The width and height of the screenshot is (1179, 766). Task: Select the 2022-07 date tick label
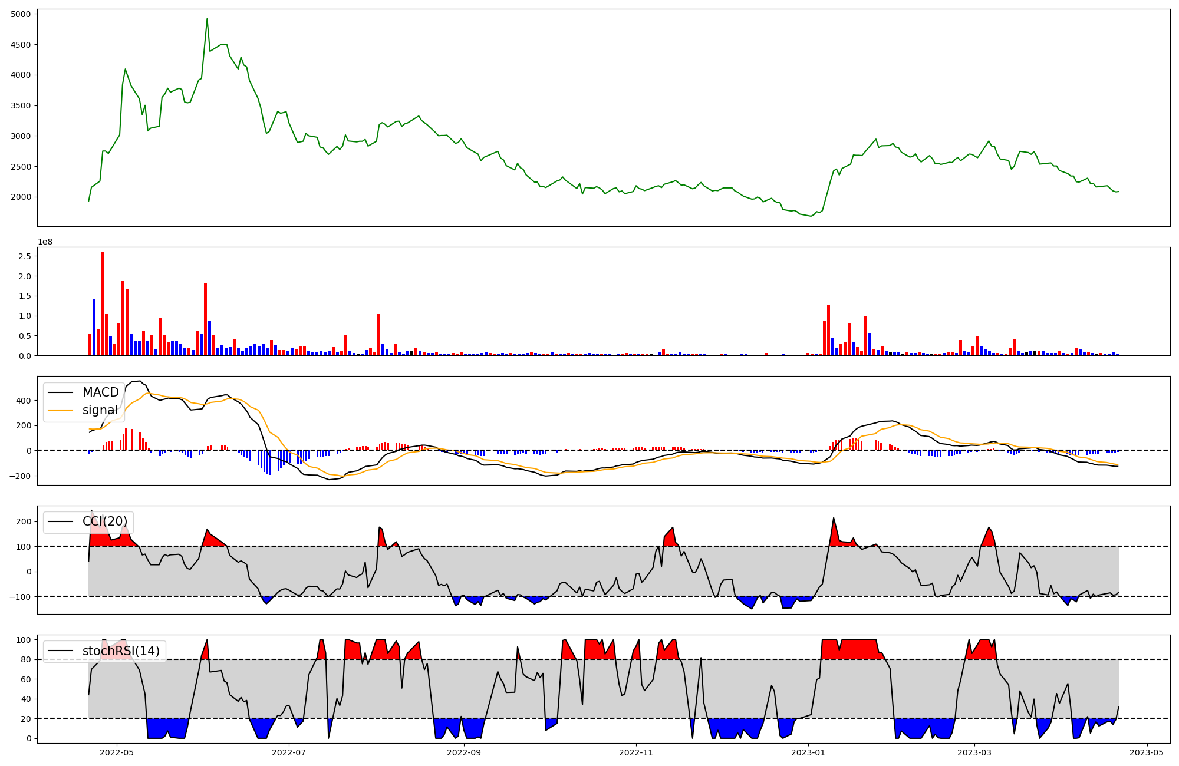[x=289, y=752]
